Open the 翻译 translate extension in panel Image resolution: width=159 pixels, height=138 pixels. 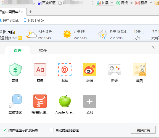click(x=40, y=70)
